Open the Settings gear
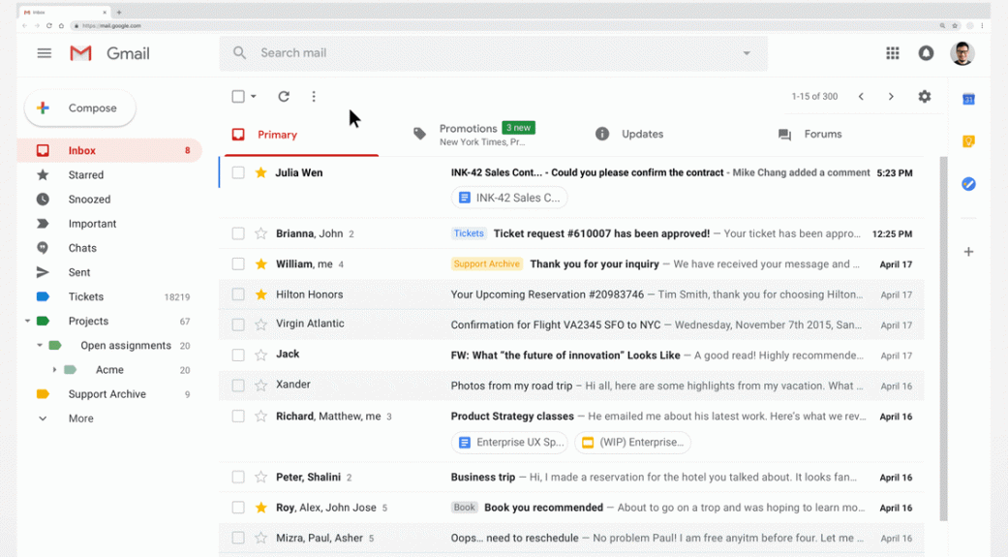Screen dimensions: 1008x557 click(x=925, y=97)
